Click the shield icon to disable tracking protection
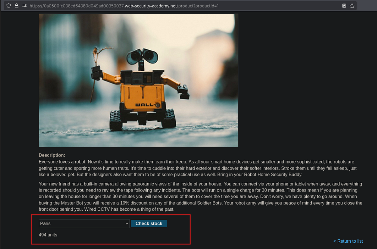377x249 pixels. (x=8, y=5)
